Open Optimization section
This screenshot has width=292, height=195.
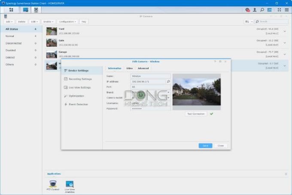click(x=82, y=96)
